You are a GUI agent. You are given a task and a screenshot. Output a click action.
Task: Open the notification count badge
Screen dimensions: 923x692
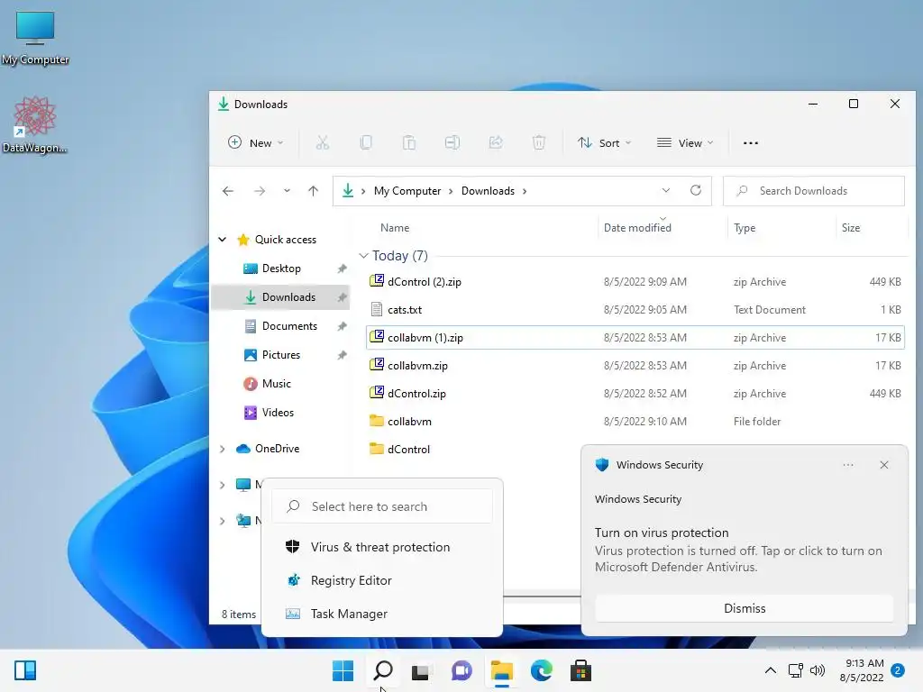(x=898, y=670)
